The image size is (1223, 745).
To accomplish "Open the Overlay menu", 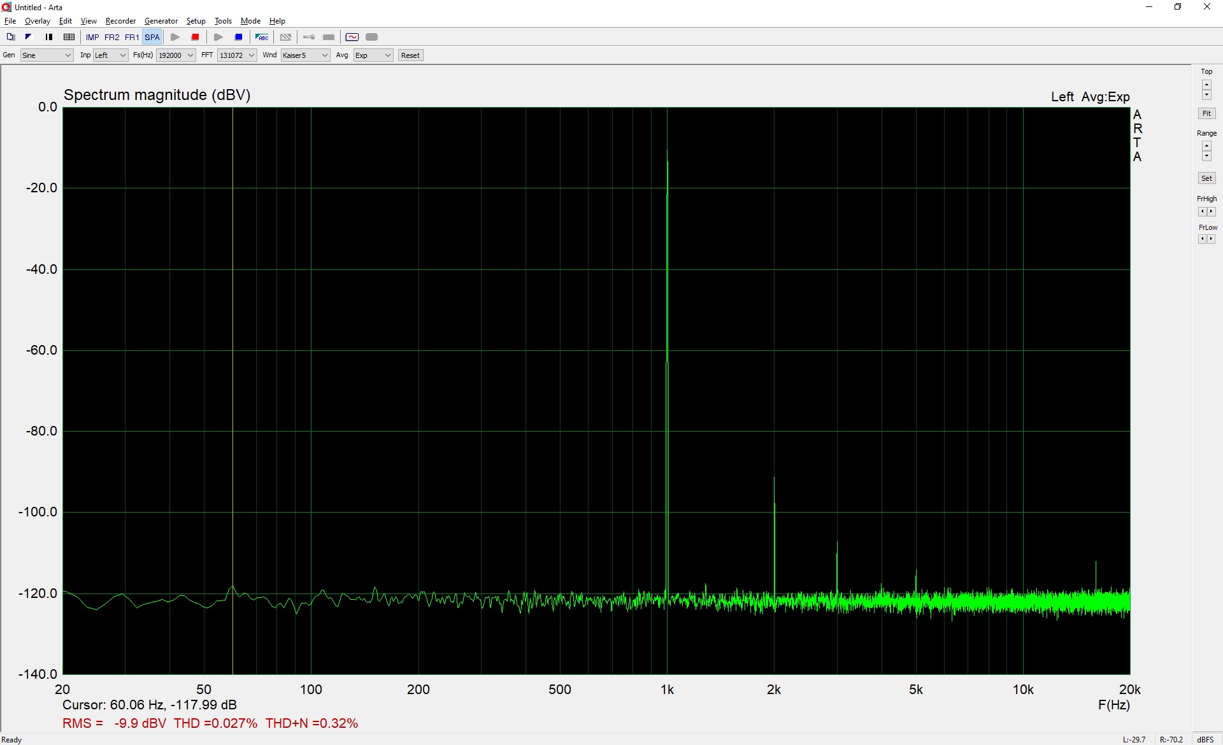I will pos(38,21).
